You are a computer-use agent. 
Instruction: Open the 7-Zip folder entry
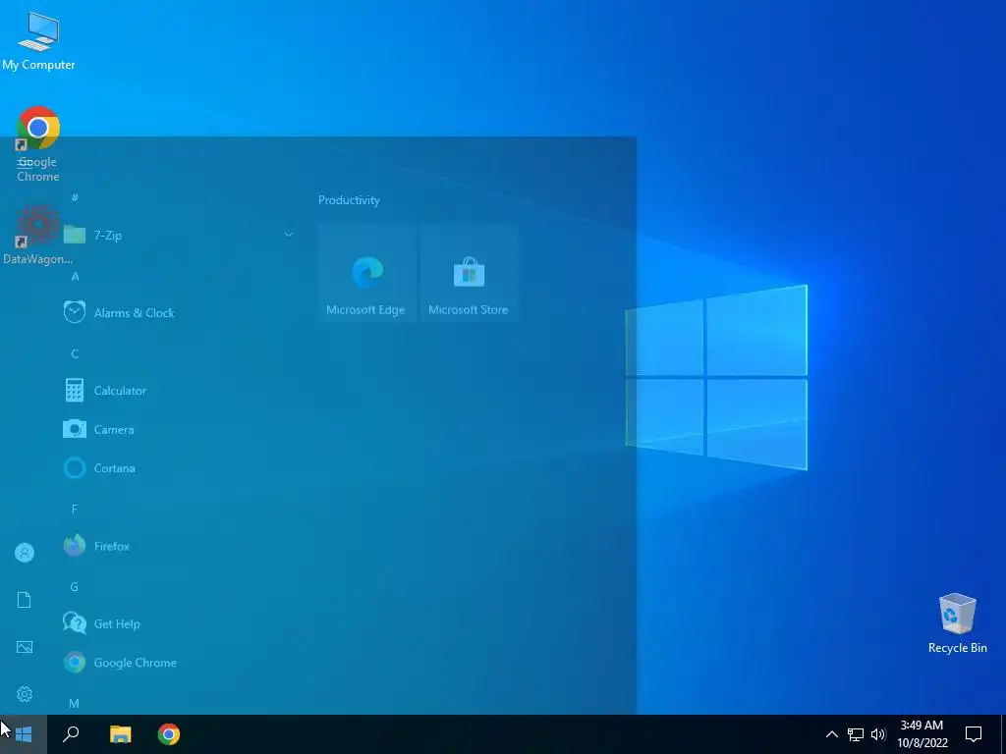tap(179, 236)
